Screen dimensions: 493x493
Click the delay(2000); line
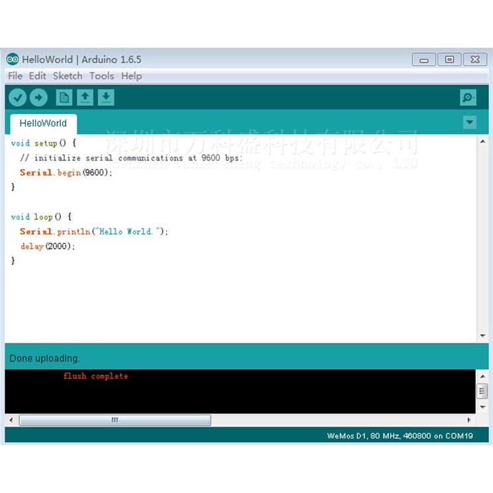point(48,246)
